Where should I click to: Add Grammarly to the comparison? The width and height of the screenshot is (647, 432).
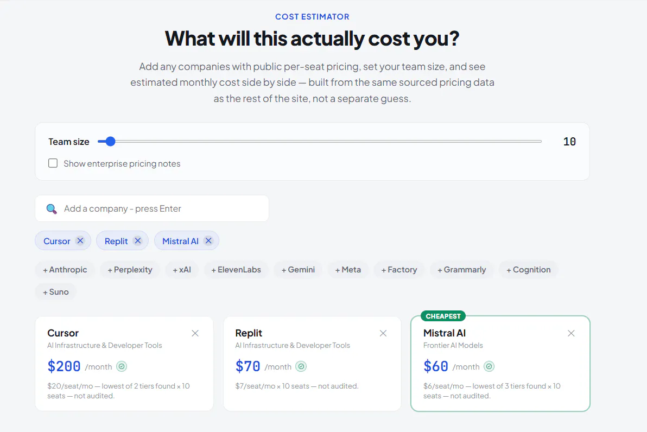pos(462,270)
